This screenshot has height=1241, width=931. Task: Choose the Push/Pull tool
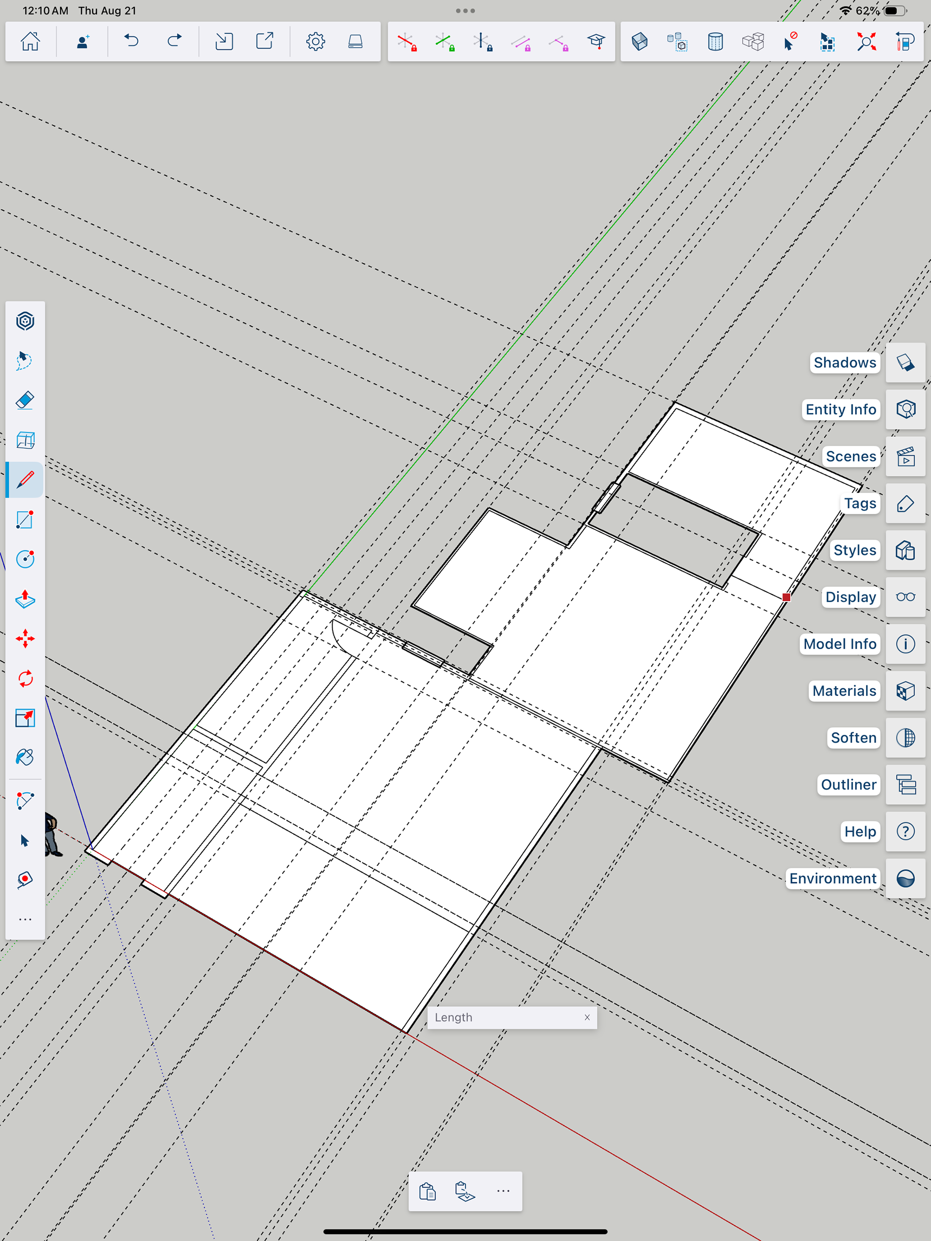25,599
